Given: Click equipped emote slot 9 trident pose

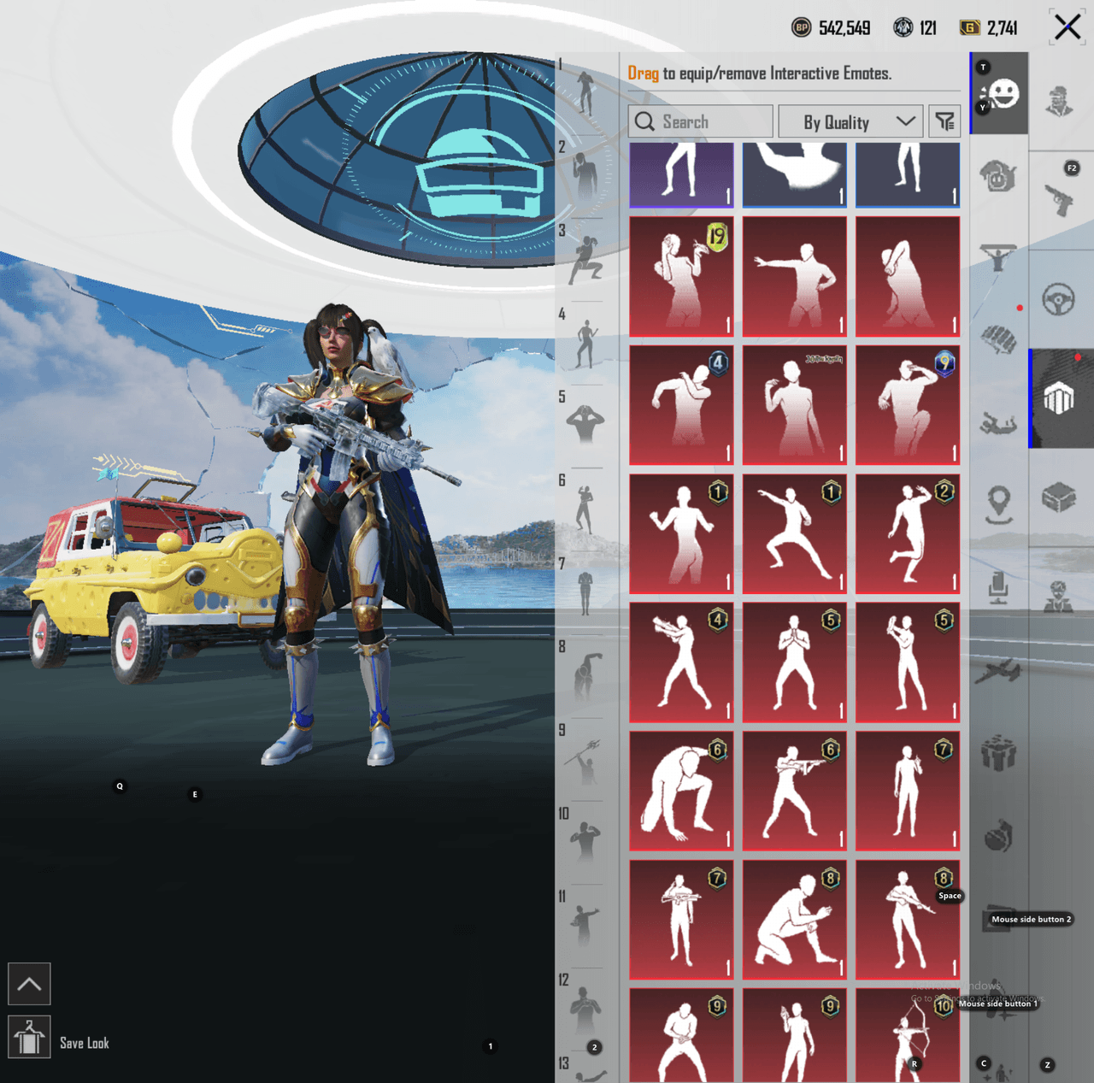Looking at the screenshot, I should (586, 761).
